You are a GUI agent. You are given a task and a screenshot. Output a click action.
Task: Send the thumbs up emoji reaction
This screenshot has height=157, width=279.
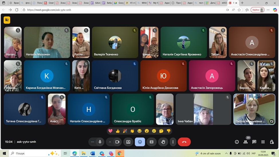coord(117,131)
